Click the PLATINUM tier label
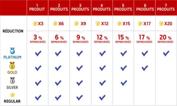The image size is (177, 106). point(12,57)
